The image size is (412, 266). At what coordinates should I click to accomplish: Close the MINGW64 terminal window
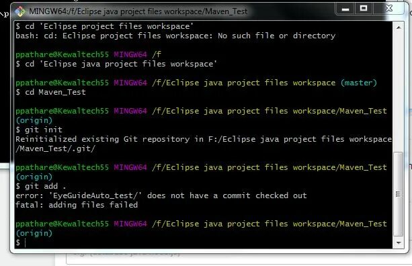point(389,9)
